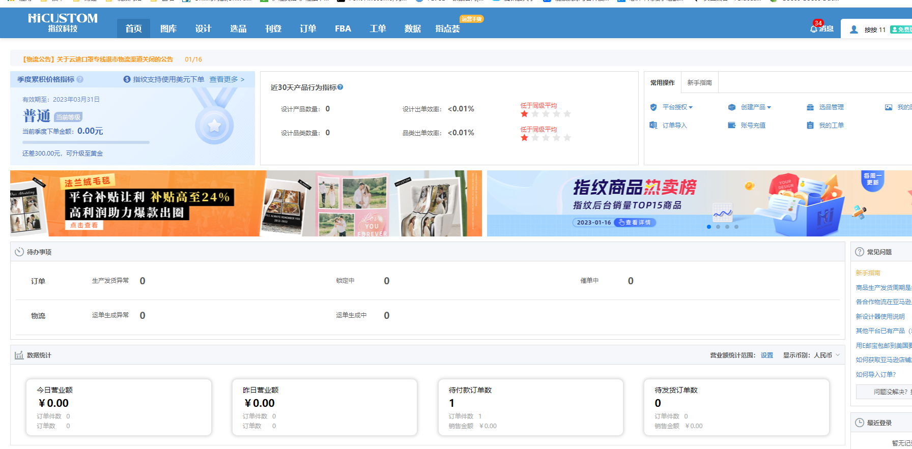Open 我的工单 link

[832, 126]
